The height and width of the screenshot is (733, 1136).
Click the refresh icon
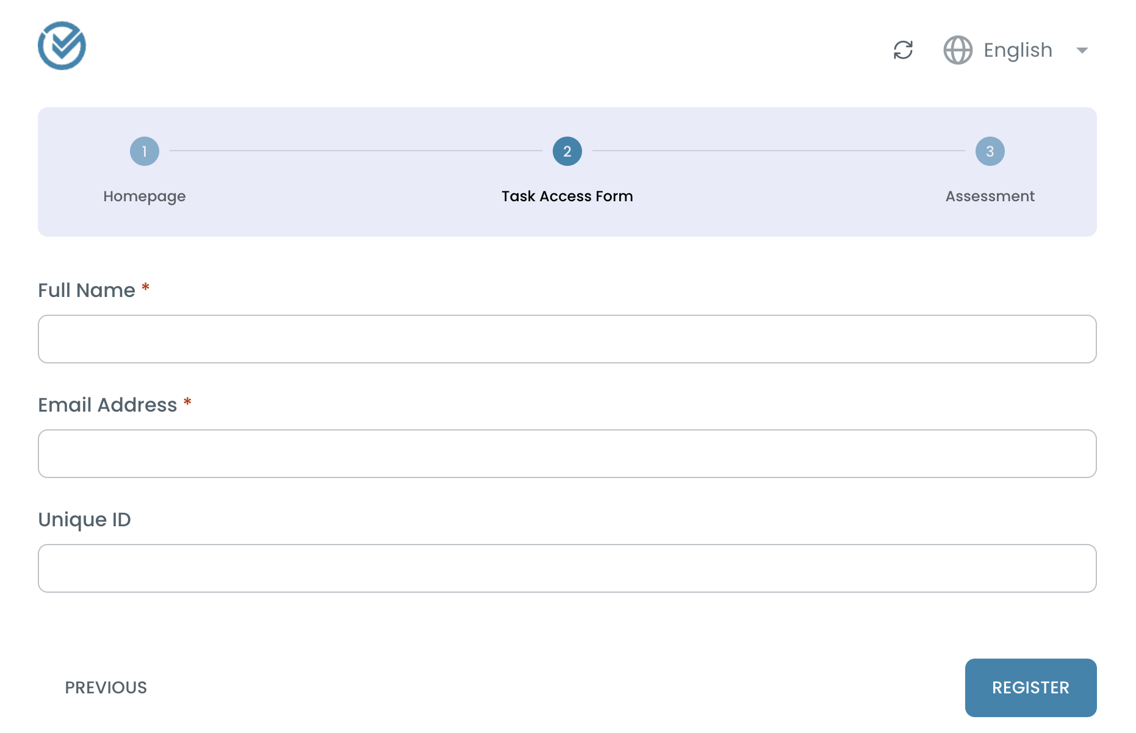pos(903,50)
